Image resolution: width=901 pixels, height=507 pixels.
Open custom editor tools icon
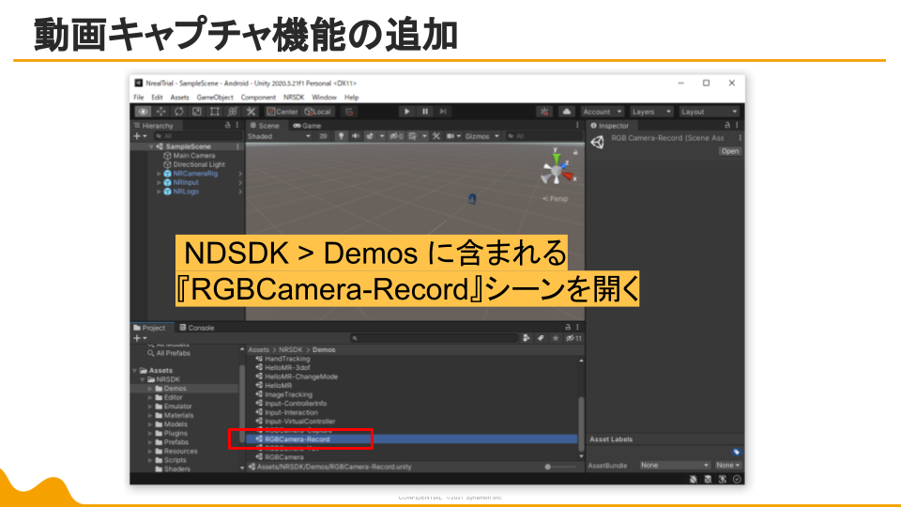pyautogui.click(x=251, y=112)
